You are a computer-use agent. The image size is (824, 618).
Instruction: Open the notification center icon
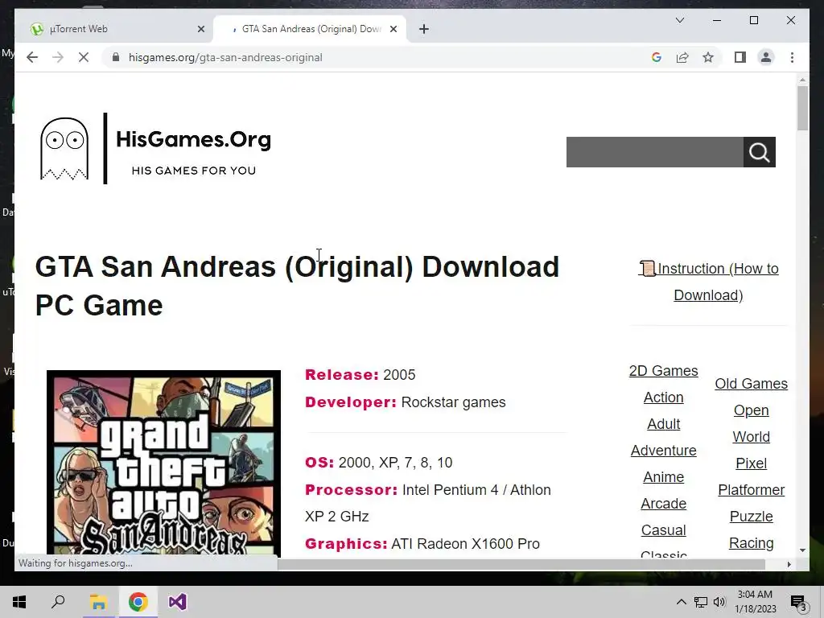[x=798, y=602]
